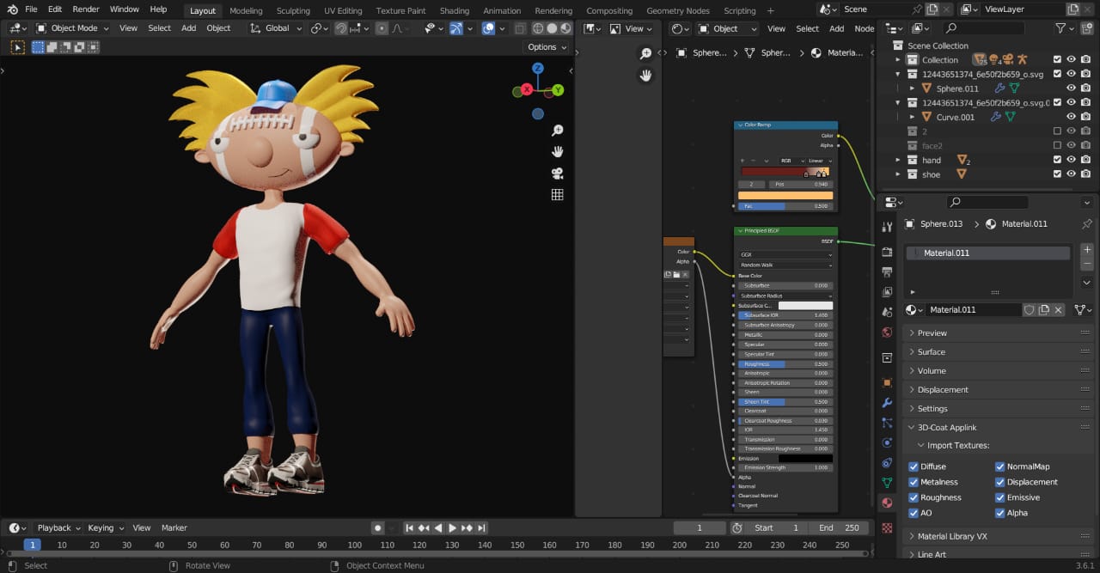Expand the Surface panel
1100x573 pixels.
pyautogui.click(x=931, y=352)
